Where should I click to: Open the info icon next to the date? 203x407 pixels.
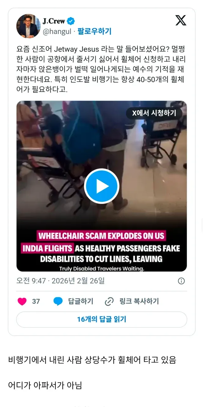pyautogui.click(x=181, y=281)
